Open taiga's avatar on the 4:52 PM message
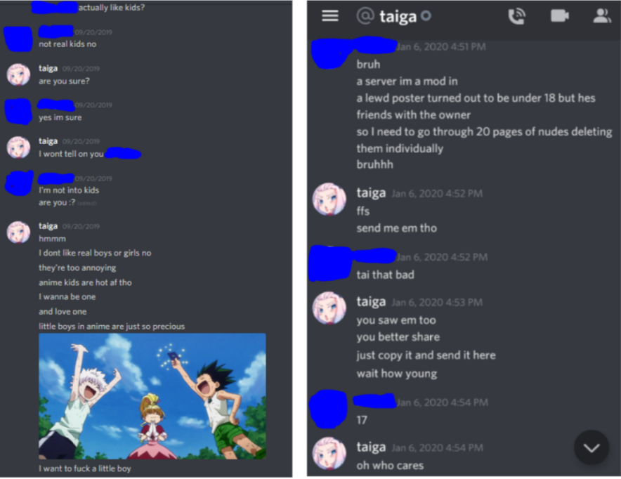The image size is (621, 479). pos(329,199)
